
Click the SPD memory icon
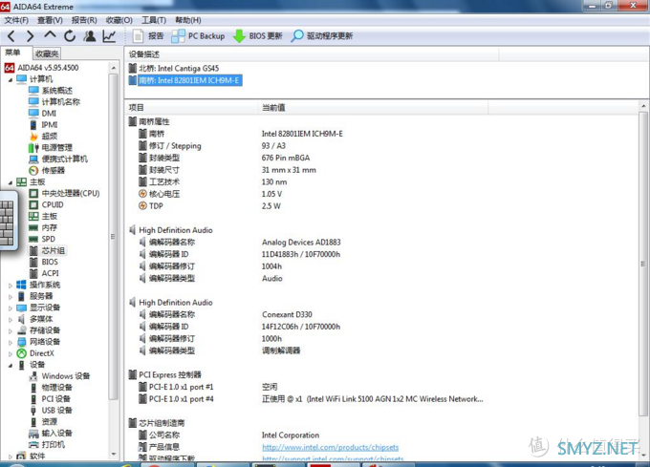coord(33,239)
